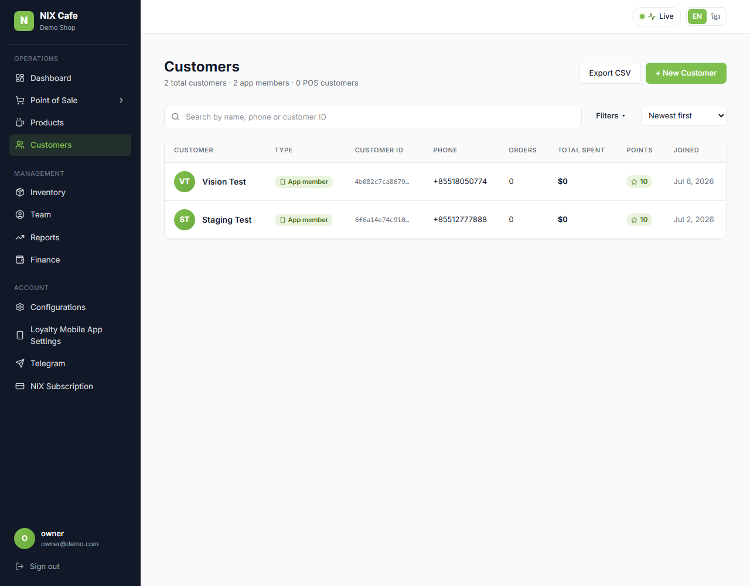750x586 pixels.
Task: Click the Products cup icon
Action: (20, 122)
